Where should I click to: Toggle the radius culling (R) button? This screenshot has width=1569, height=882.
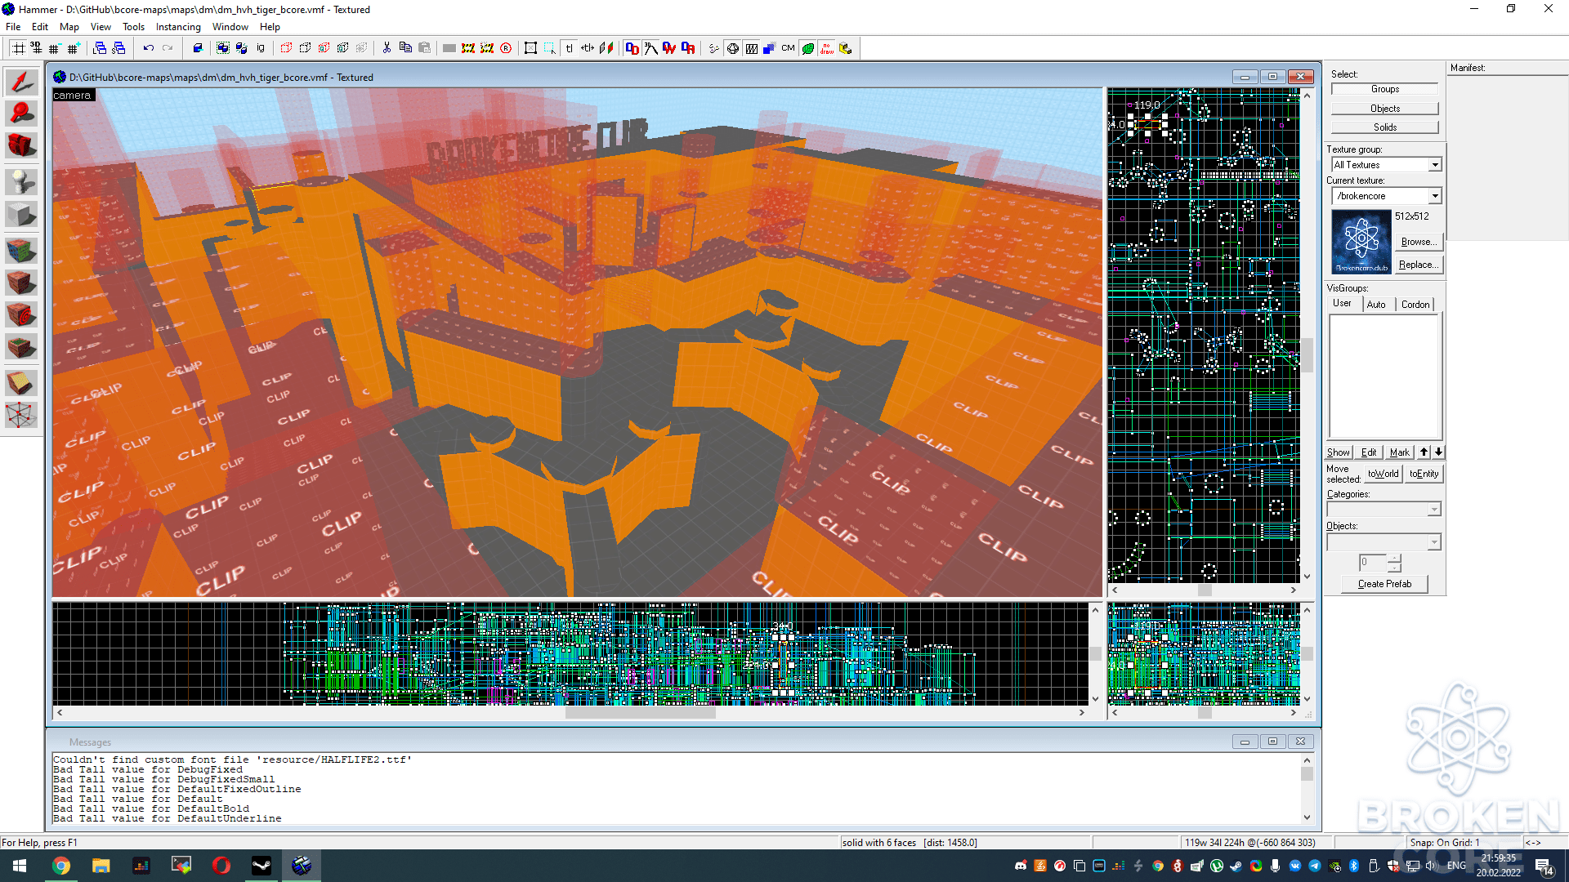[506, 48]
